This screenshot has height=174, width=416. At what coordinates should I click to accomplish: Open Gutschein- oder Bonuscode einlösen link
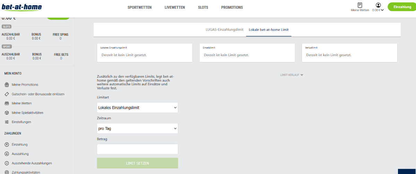click(38, 94)
